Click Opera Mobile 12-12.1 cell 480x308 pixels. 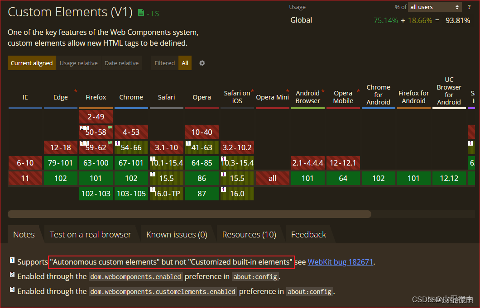tap(343, 163)
